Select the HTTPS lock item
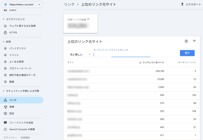203x140 pixels. click(x=13, y=32)
